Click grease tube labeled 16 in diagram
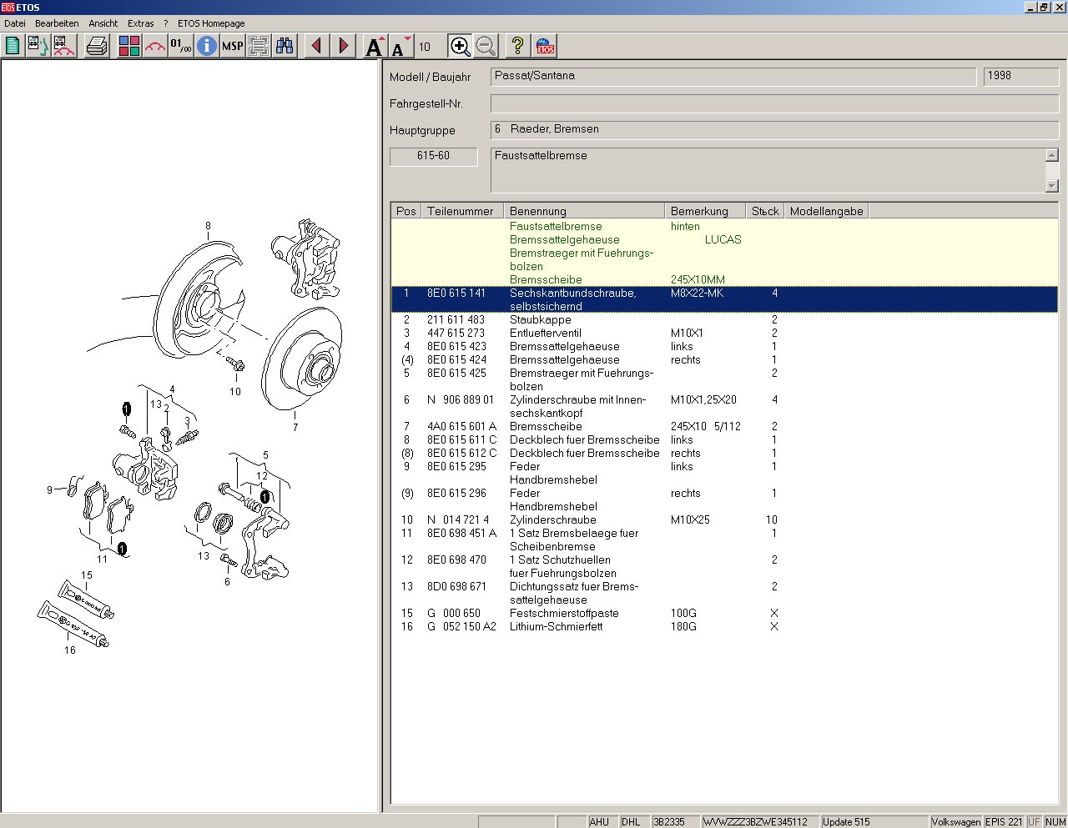This screenshot has width=1068, height=828. [73, 625]
